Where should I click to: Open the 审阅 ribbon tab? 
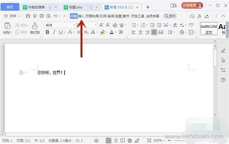click(111, 16)
